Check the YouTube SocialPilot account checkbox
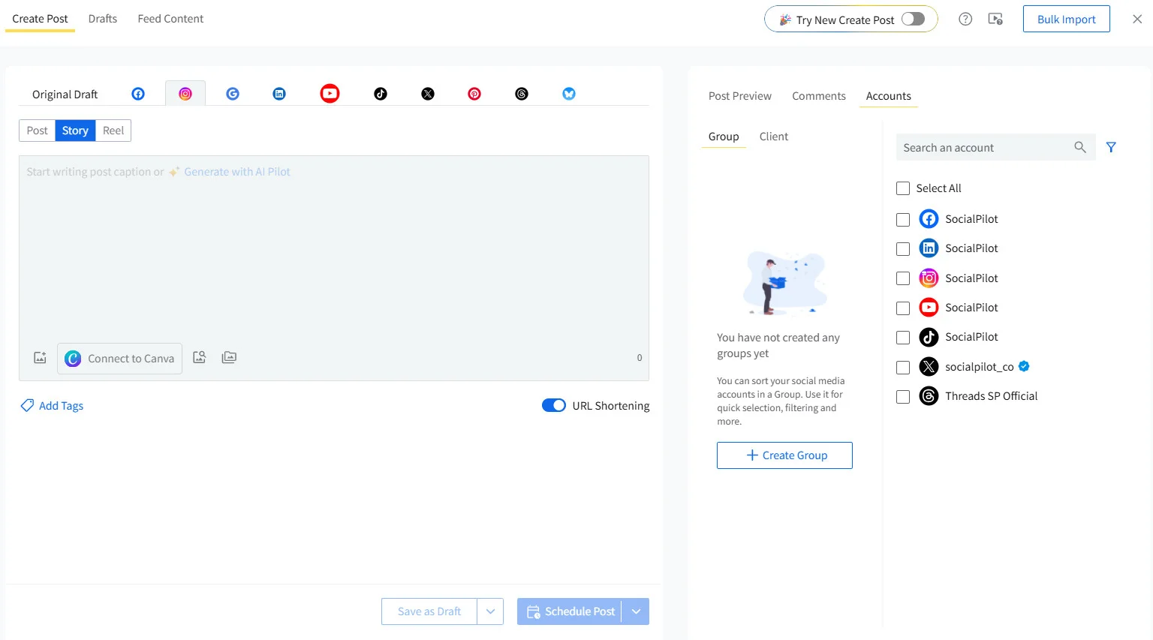The width and height of the screenshot is (1153, 640). [x=903, y=308]
